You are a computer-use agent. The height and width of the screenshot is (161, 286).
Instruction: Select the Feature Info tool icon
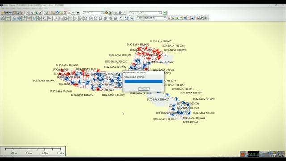pyautogui.click(x=57, y=13)
